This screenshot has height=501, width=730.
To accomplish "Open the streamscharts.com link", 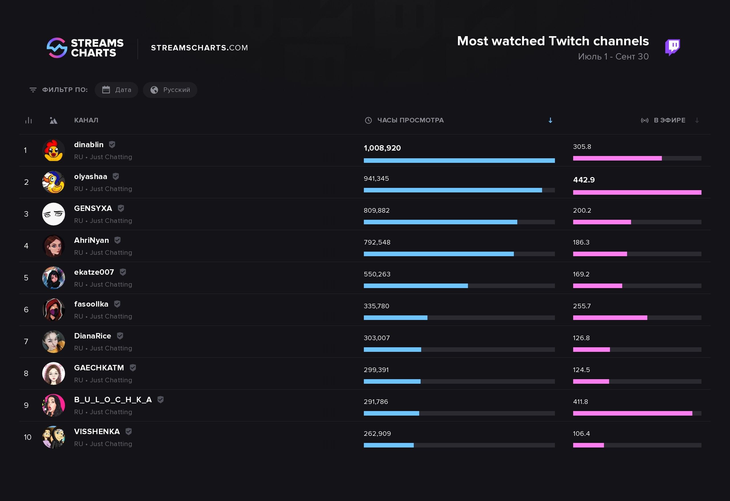I will [199, 48].
